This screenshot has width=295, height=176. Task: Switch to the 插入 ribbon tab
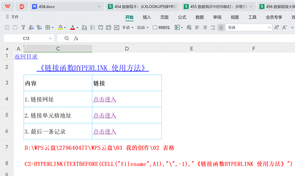147,17
